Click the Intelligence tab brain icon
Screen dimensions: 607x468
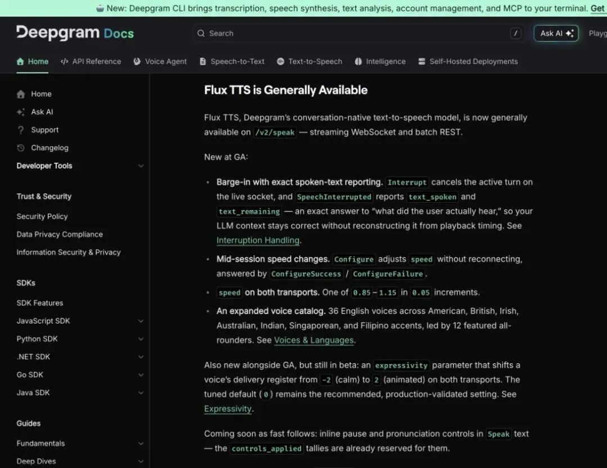[359, 61]
